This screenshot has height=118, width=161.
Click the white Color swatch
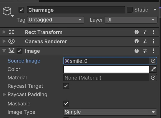(x=106, y=69)
